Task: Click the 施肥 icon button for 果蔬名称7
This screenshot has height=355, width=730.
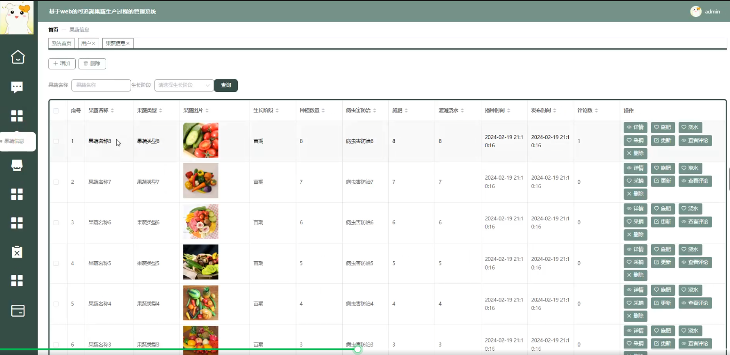Action: [x=663, y=168]
